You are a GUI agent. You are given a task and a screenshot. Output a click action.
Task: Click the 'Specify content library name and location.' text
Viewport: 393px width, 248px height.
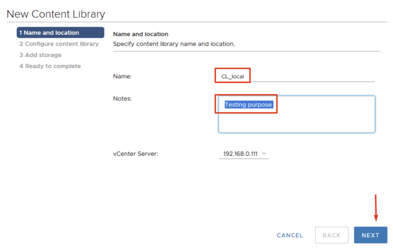174,44
